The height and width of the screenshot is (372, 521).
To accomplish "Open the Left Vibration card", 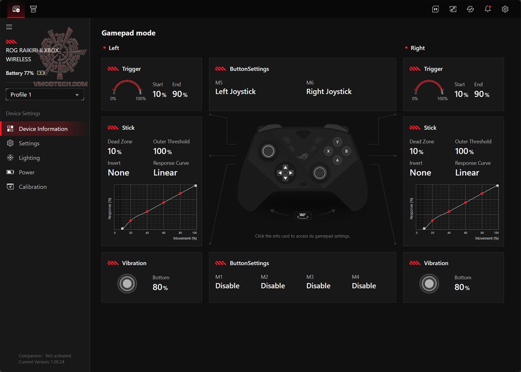I will coord(151,277).
